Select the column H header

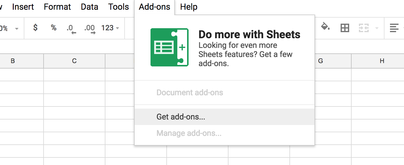click(x=382, y=61)
